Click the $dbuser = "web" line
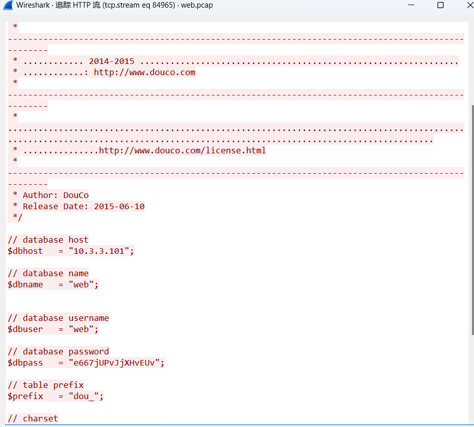The width and height of the screenshot is (474, 427). coord(53,330)
